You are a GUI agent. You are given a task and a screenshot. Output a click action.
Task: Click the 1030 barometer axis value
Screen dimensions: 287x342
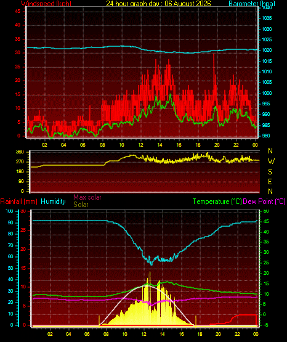point(267,29)
